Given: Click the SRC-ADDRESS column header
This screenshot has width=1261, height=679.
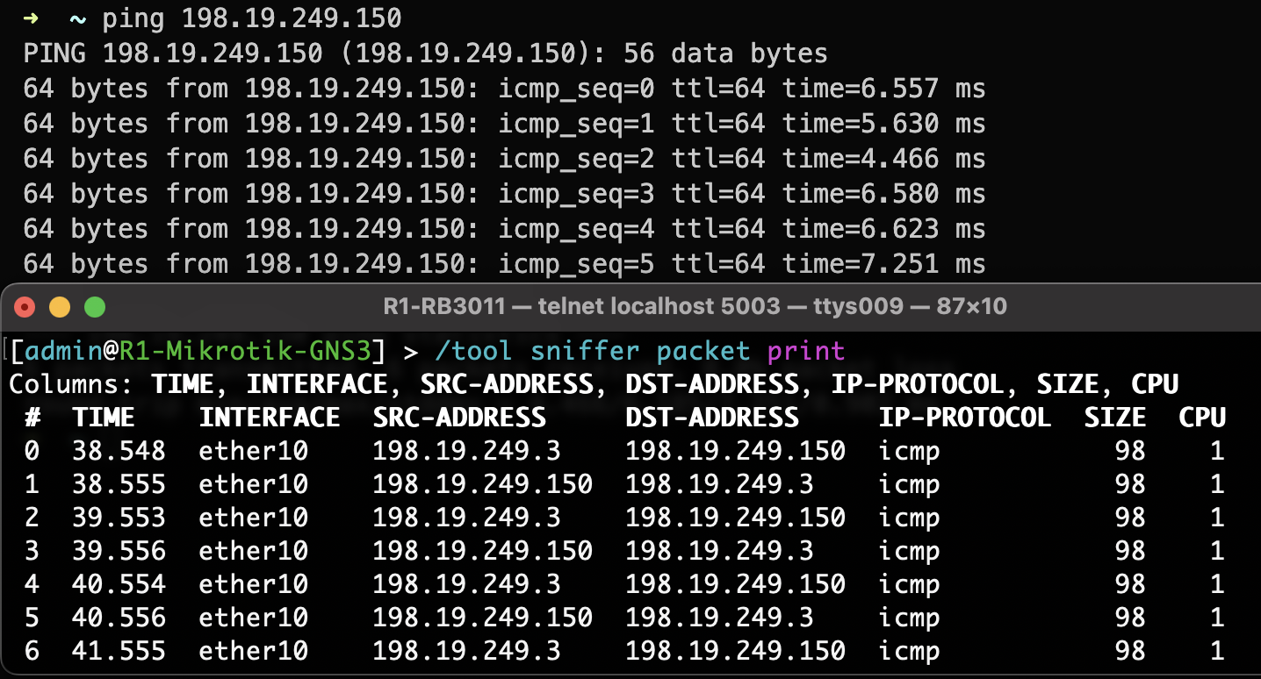Looking at the screenshot, I should click(x=459, y=418).
